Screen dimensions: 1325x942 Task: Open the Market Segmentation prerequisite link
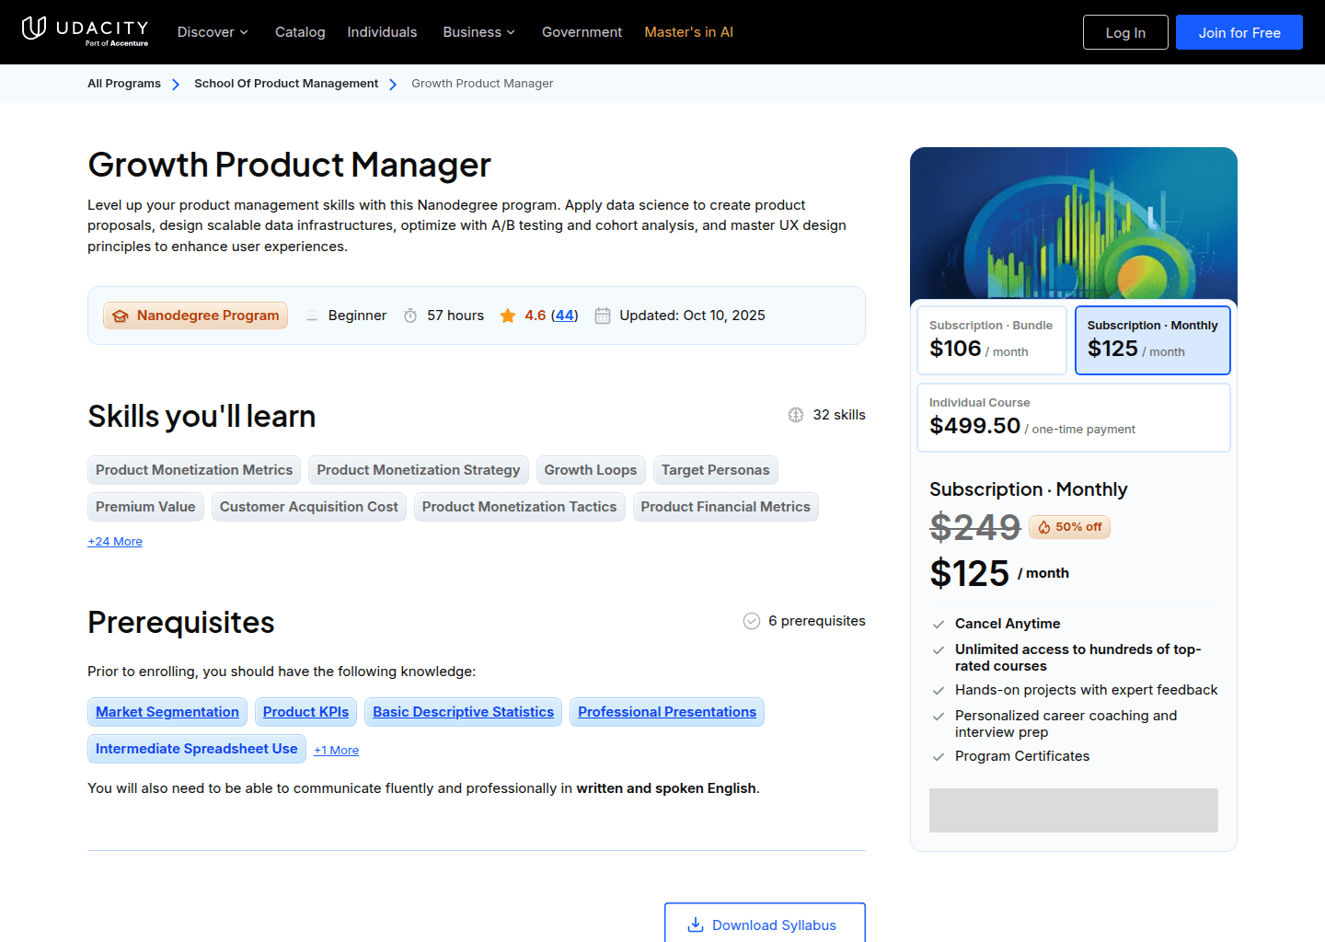[167, 711]
